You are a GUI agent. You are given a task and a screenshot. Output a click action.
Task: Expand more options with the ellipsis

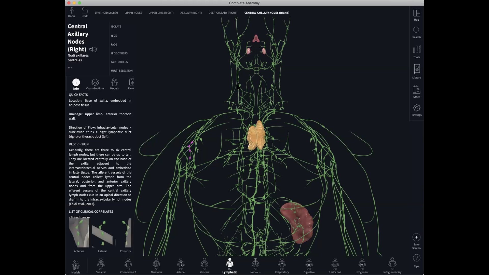click(x=70, y=67)
